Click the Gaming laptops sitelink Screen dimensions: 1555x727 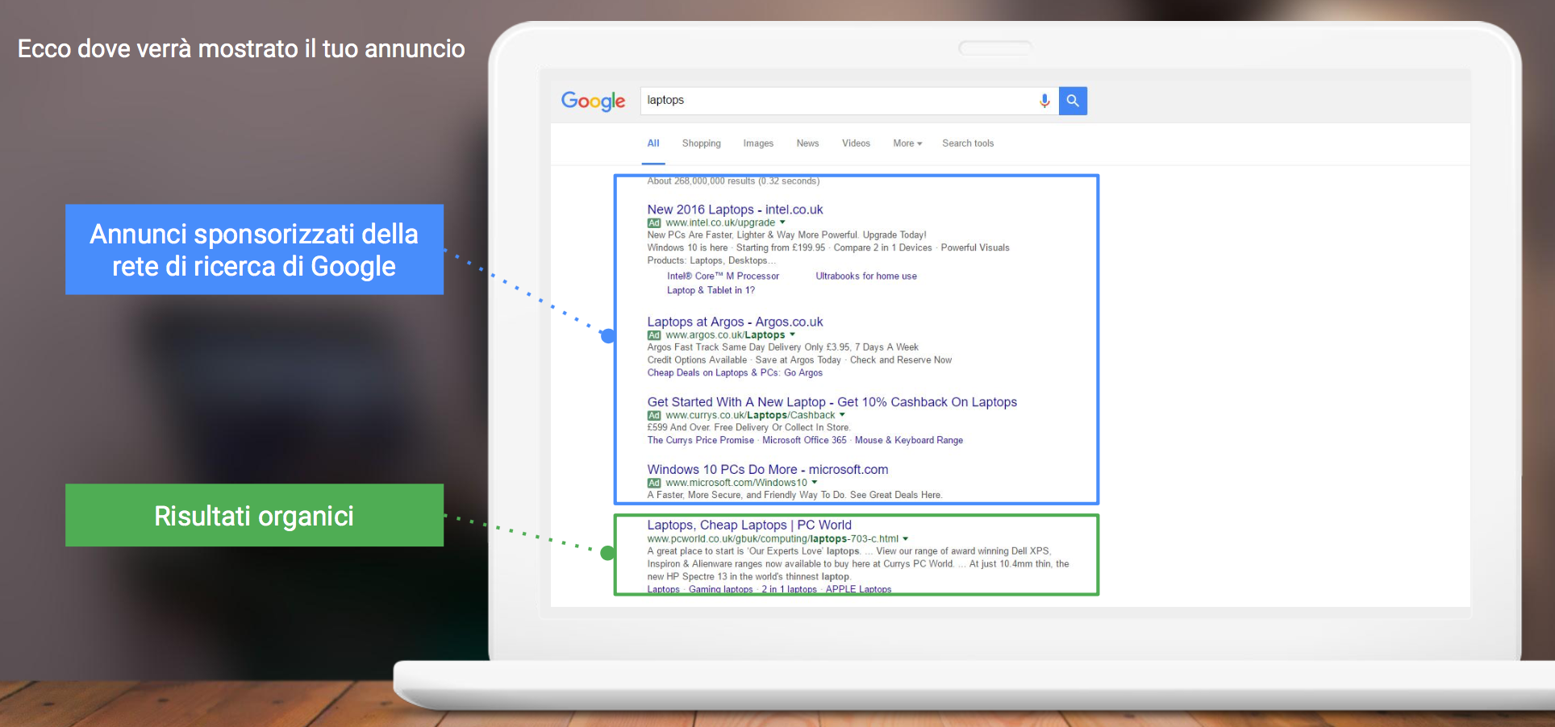[x=720, y=590]
